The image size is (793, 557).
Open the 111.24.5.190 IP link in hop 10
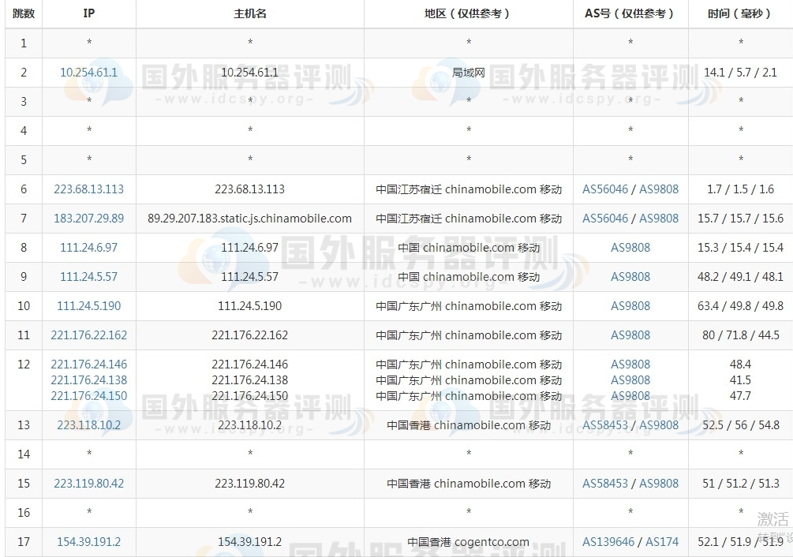point(88,306)
